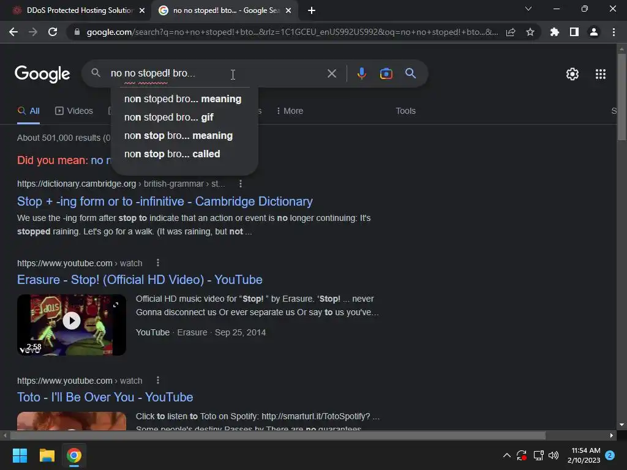Open the taskbar clock and date
Viewport: 627px width, 470px height.
pos(584,455)
